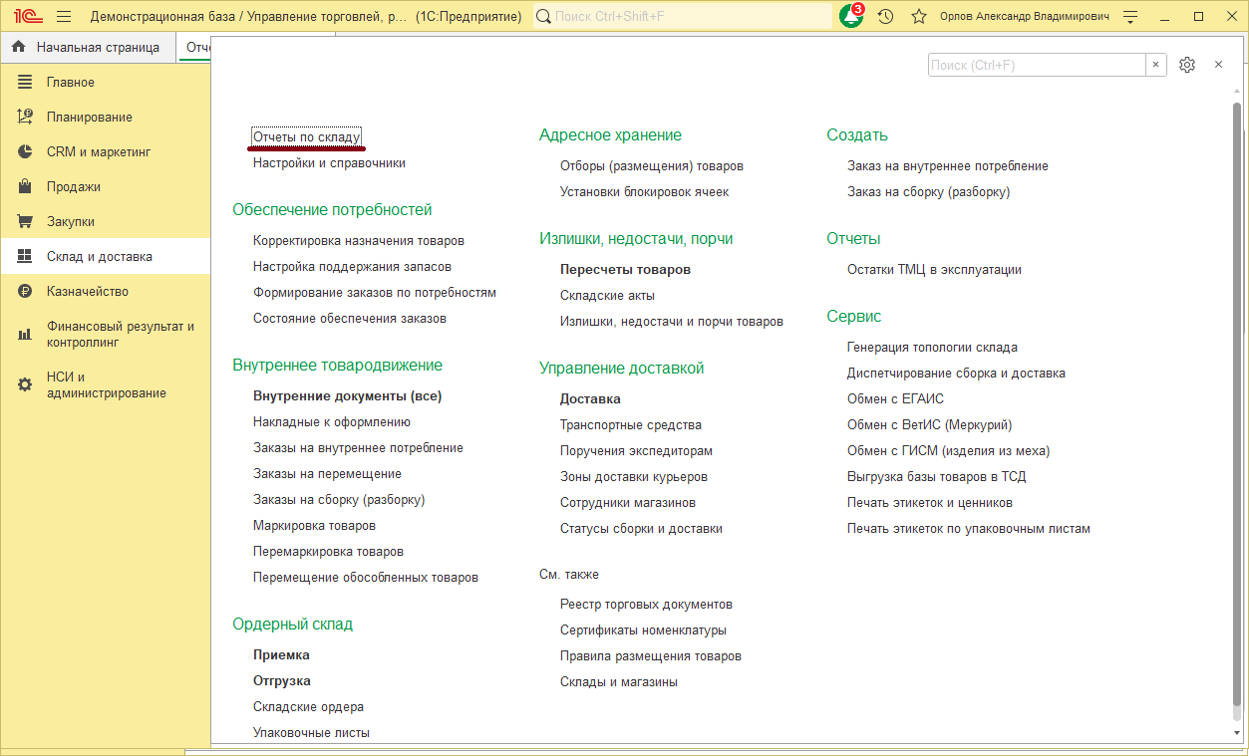Open the Продажи section

pos(73,187)
